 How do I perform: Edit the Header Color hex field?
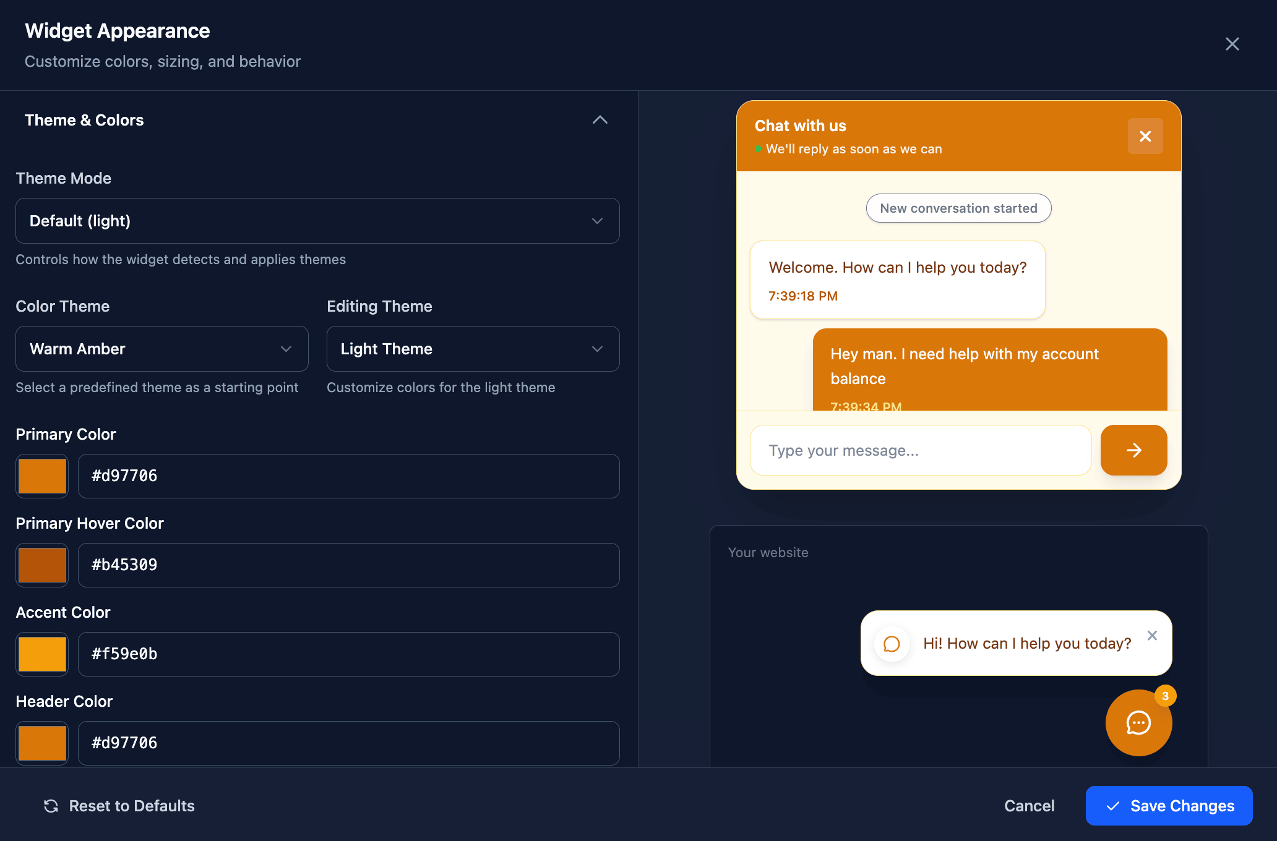coord(348,743)
